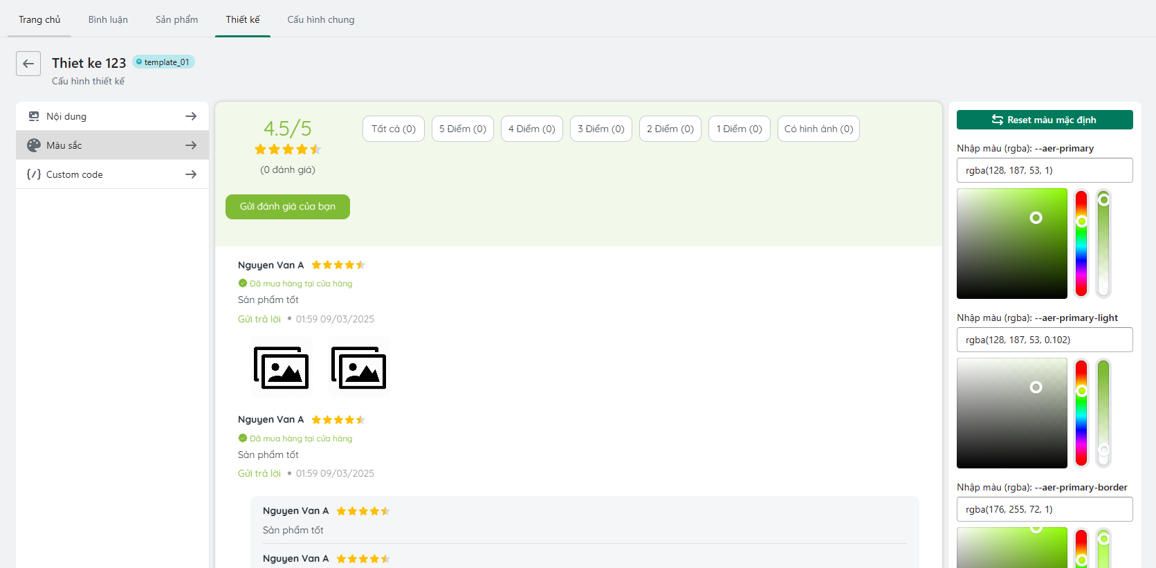
Task: Open the Cấu hình chung tab
Action: 320,19
